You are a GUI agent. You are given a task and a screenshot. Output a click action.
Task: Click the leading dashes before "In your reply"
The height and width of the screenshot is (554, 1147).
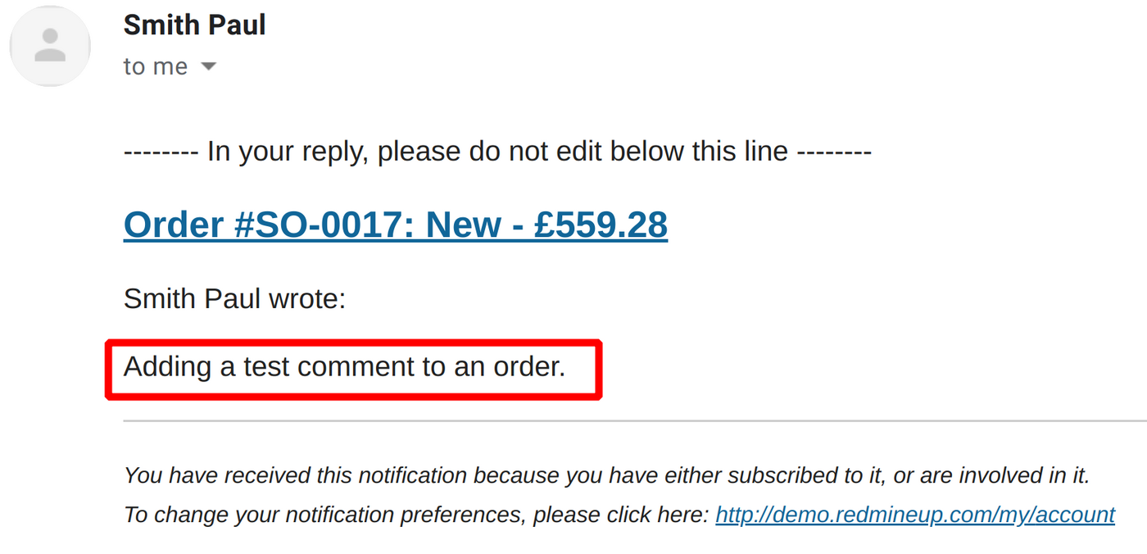click(161, 152)
